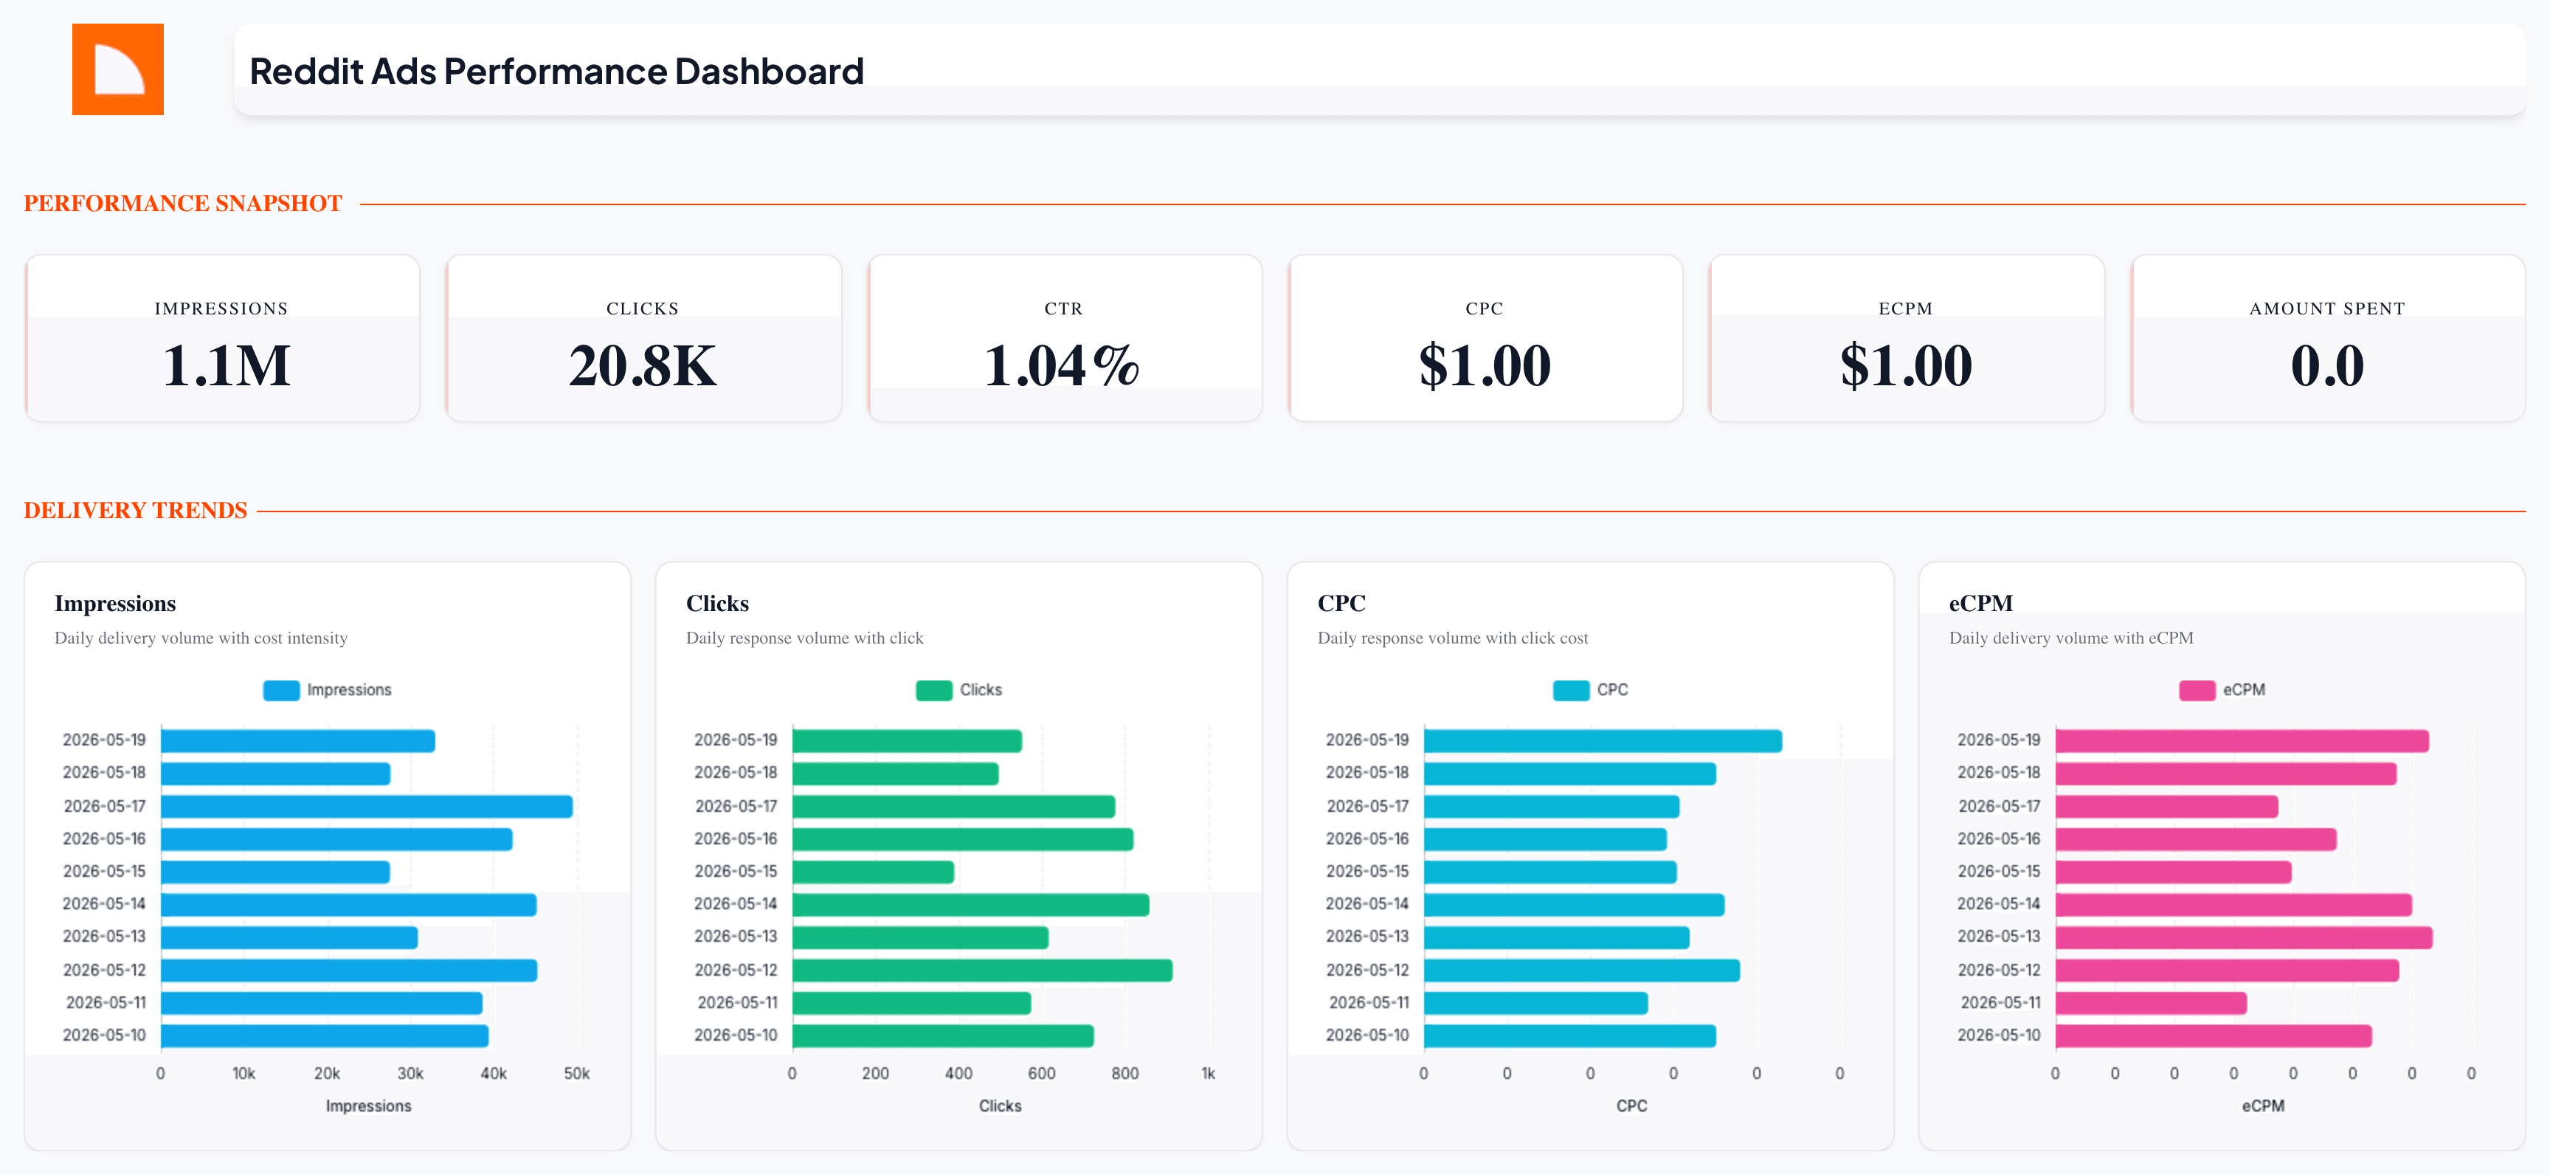This screenshot has height=1175, width=2550.
Task: Click the 2026-05-18 bar in Clicks chart
Action: (x=896, y=773)
